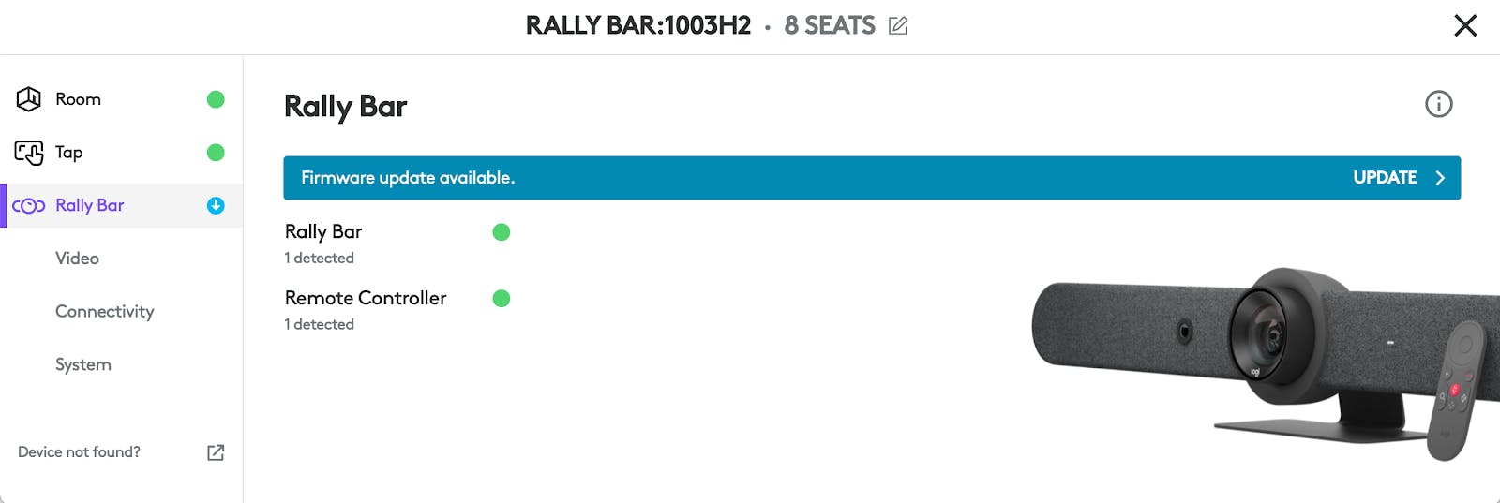The height and width of the screenshot is (503, 1500).
Task: Open the info circle icon
Action: click(1438, 104)
